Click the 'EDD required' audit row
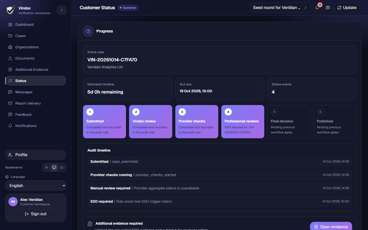The image size is (368, 230). (x=220, y=201)
